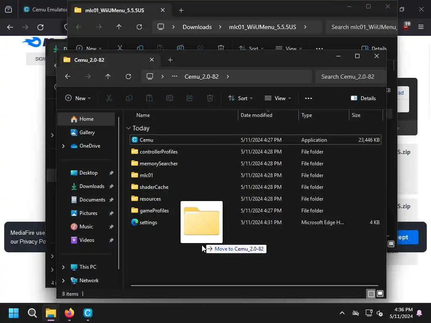431x323 pixels.
Task: Refresh the Cemu_2.0-82 folder view
Action: [x=128, y=77]
